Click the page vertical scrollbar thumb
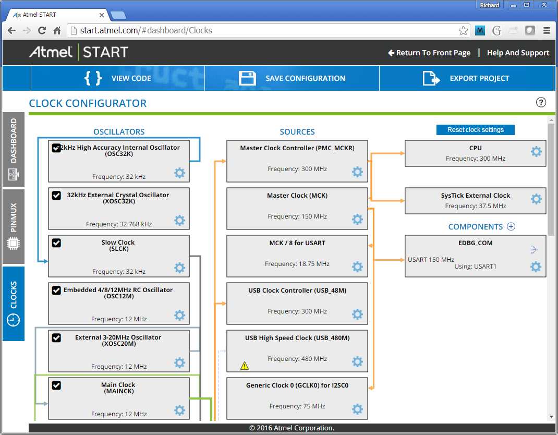This screenshot has height=435, width=558. [551, 180]
